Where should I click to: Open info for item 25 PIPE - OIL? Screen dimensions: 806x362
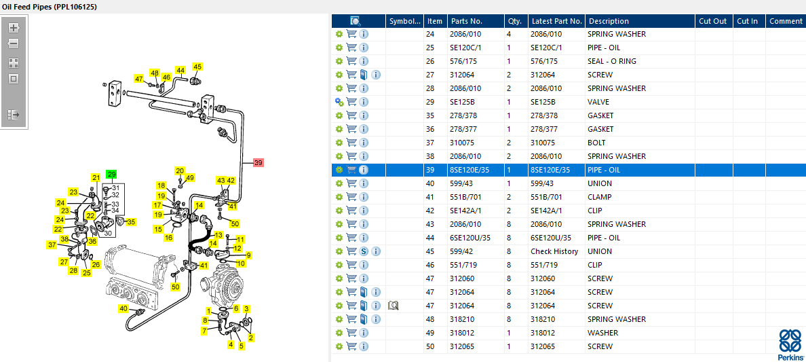364,48
